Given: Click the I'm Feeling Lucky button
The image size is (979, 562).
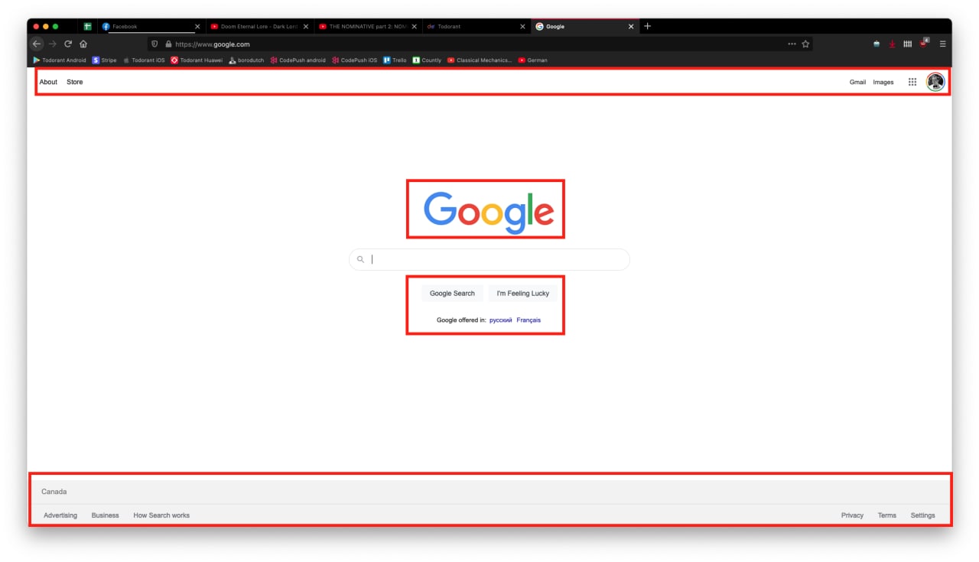Looking at the screenshot, I should click(x=523, y=294).
